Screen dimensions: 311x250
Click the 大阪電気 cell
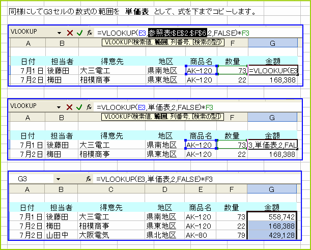pos(111,235)
